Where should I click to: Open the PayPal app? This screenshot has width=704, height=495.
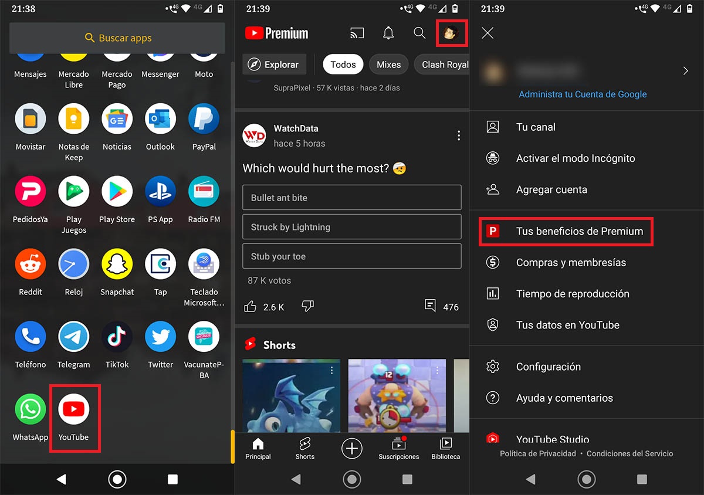click(x=204, y=119)
